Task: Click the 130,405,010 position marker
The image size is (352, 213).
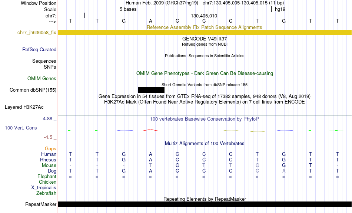Action: click(204, 16)
